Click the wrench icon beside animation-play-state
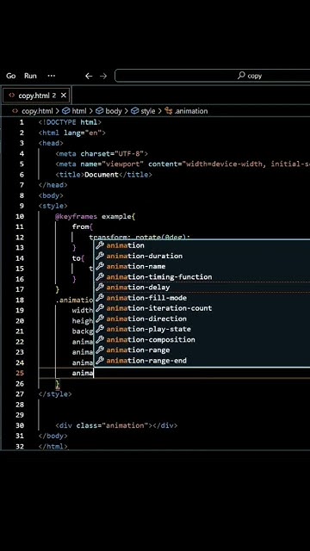 (100, 329)
